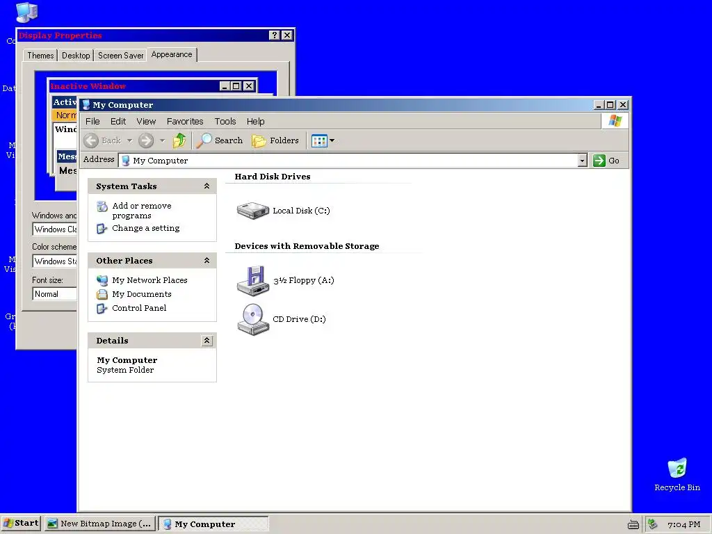Click the Windows and buttons combo box
The image size is (712, 534).
click(x=54, y=229)
